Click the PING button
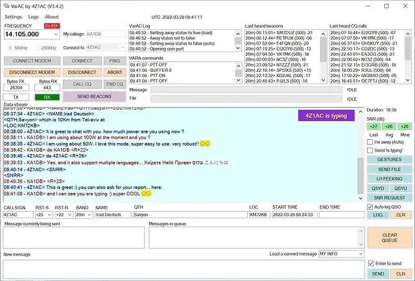Viewport: 415px width, 281px height. [115, 61]
